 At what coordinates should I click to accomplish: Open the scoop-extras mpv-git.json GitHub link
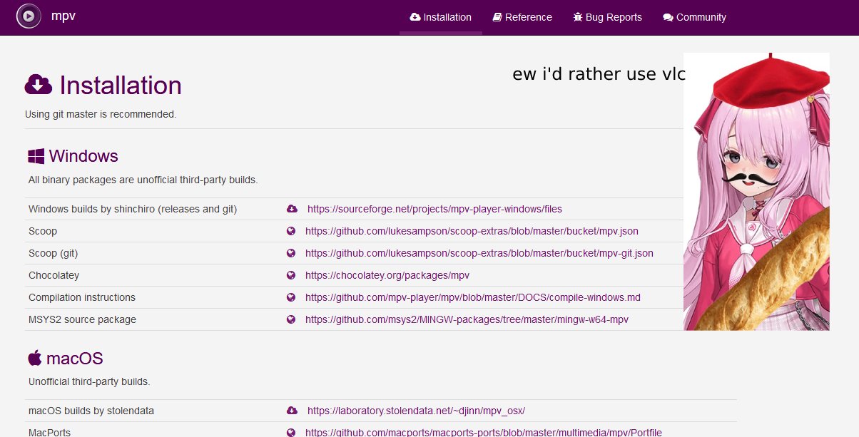click(479, 253)
